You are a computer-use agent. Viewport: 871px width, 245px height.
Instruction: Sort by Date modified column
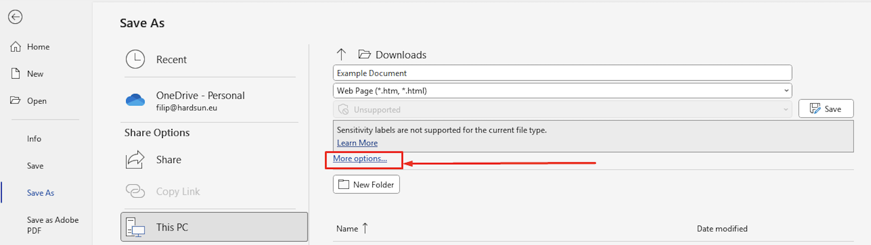(x=722, y=229)
